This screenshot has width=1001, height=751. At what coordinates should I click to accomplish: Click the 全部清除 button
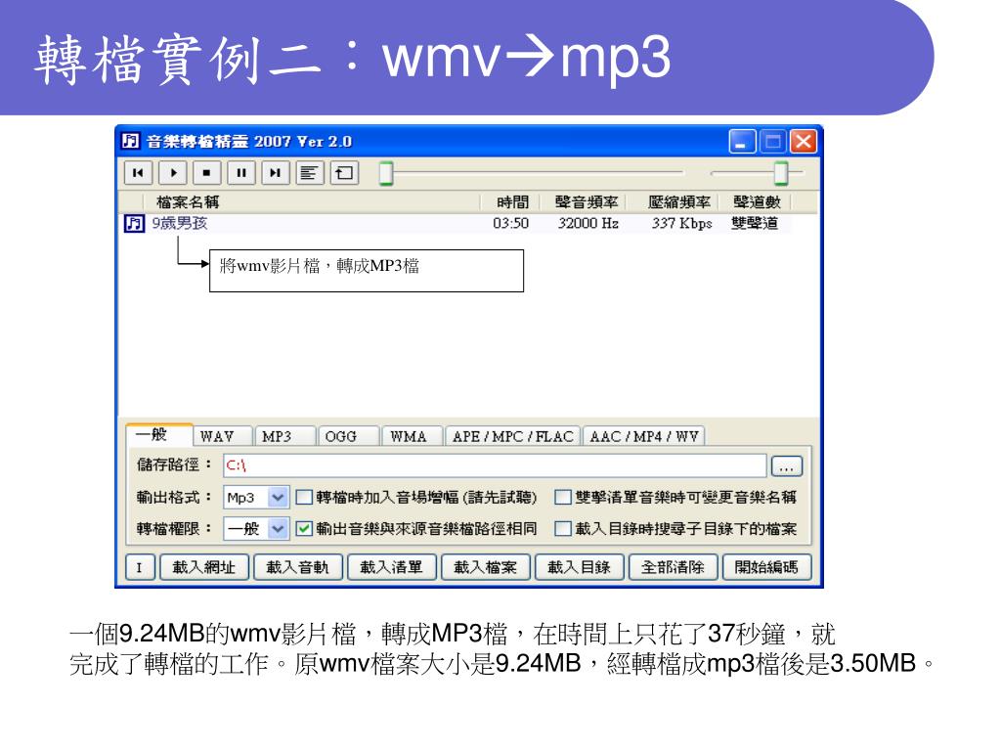673,567
